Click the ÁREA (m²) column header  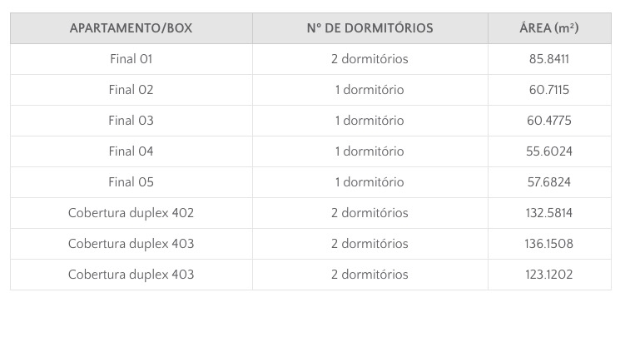pyautogui.click(x=548, y=28)
